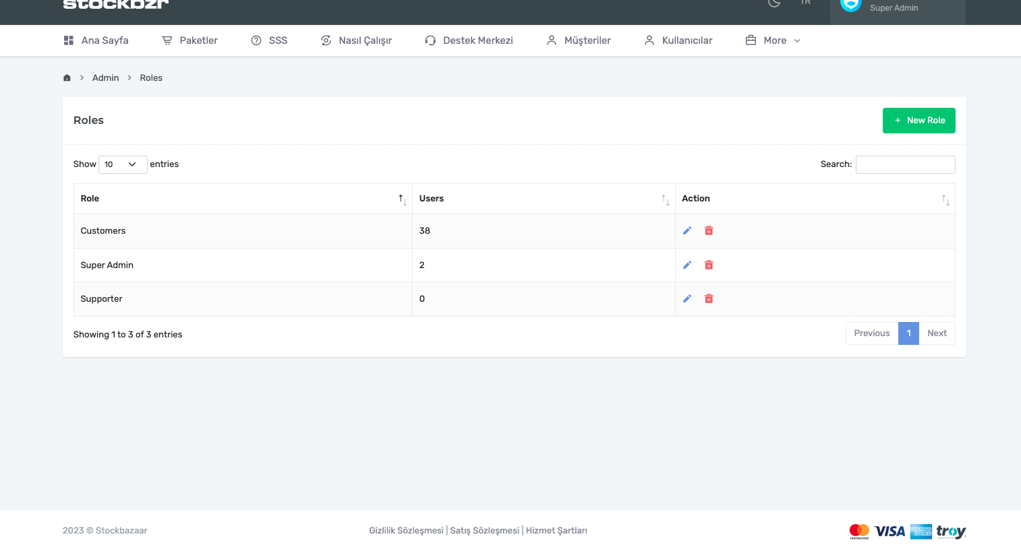Delete the Super Admin role

pyautogui.click(x=709, y=265)
